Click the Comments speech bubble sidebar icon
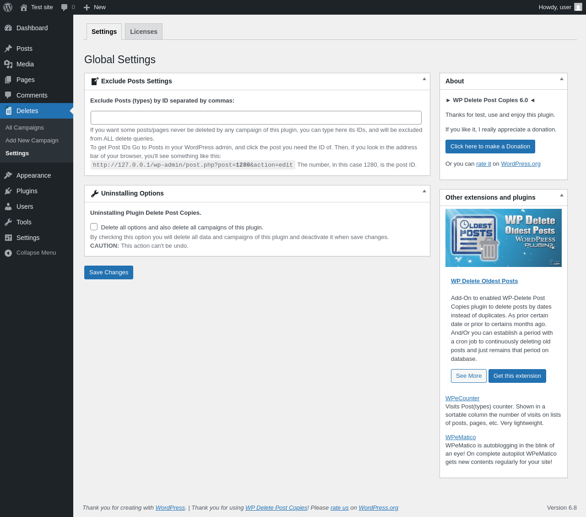This screenshot has height=517, width=586. point(8,95)
